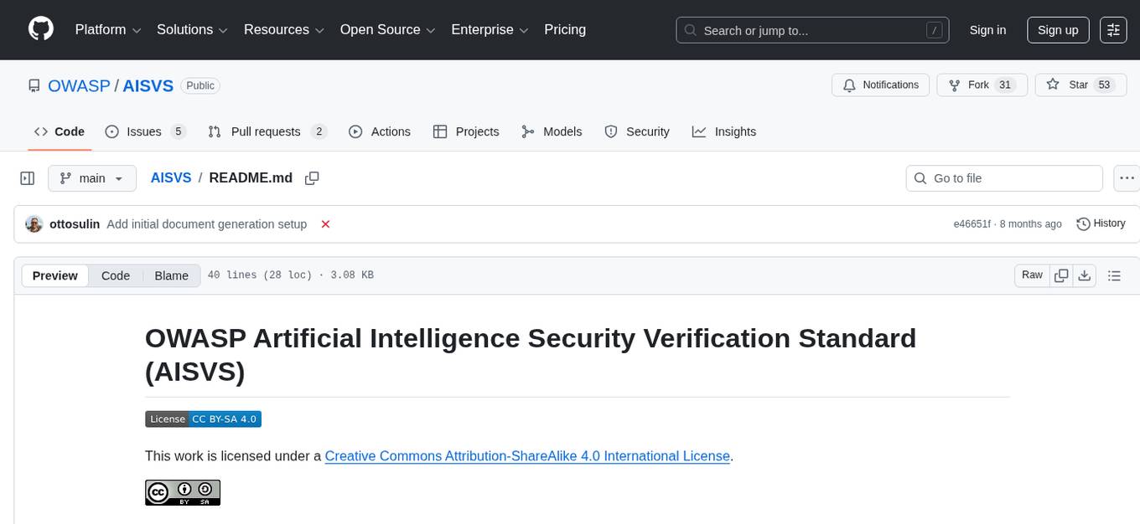Viewport: 1140px width, 524px height.
Task: Click the Sign up button
Action: pos(1057,30)
